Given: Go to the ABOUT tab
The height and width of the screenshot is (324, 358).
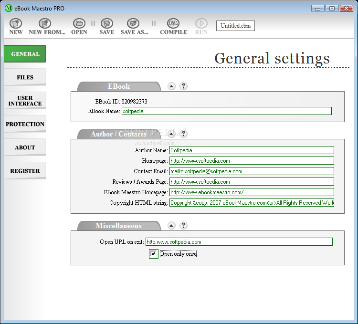Looking at the screenshot, I should pos(25,147).
